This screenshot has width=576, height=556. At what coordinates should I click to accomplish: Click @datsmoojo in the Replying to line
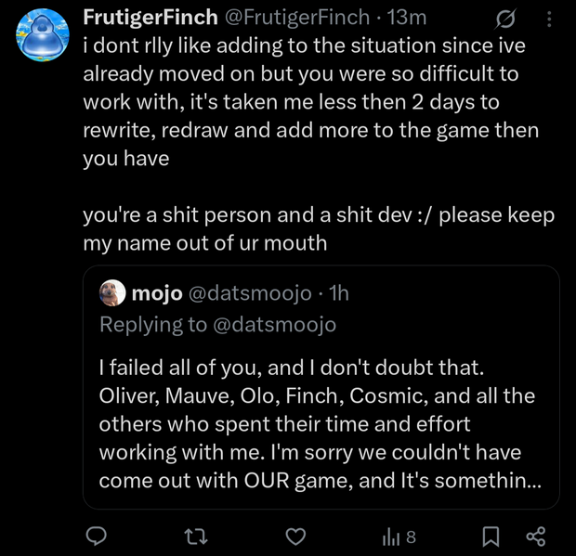click(x=276, y=324)
